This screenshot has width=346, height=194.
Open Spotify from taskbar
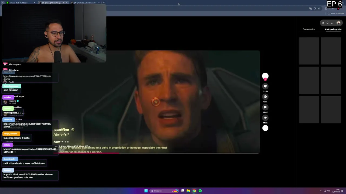coord(200,191)
